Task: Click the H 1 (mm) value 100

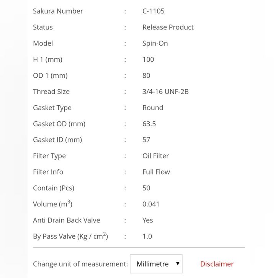Action: pos(148,59)
